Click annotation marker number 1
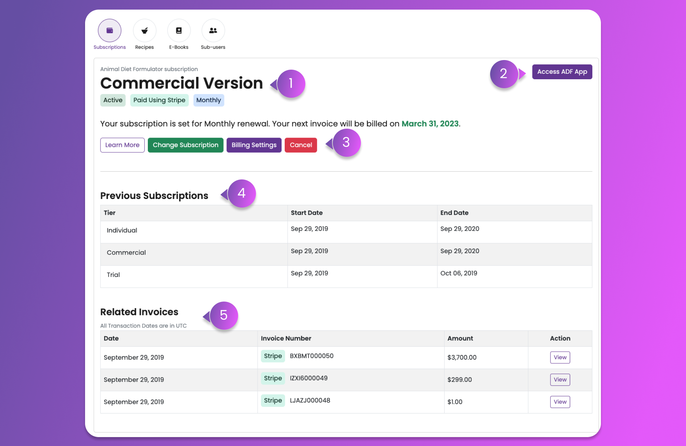This screenshot has width=686, height=446. click(x=291, y=83)
